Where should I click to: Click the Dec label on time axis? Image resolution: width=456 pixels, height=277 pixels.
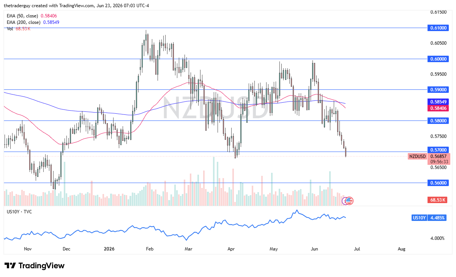(x=66, y=249)
